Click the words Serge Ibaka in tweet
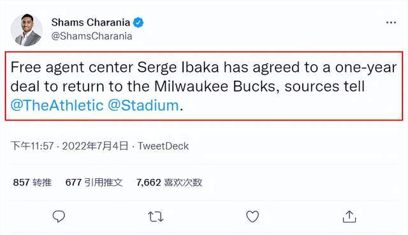408x235 pixels. click(x=178, y=68)
